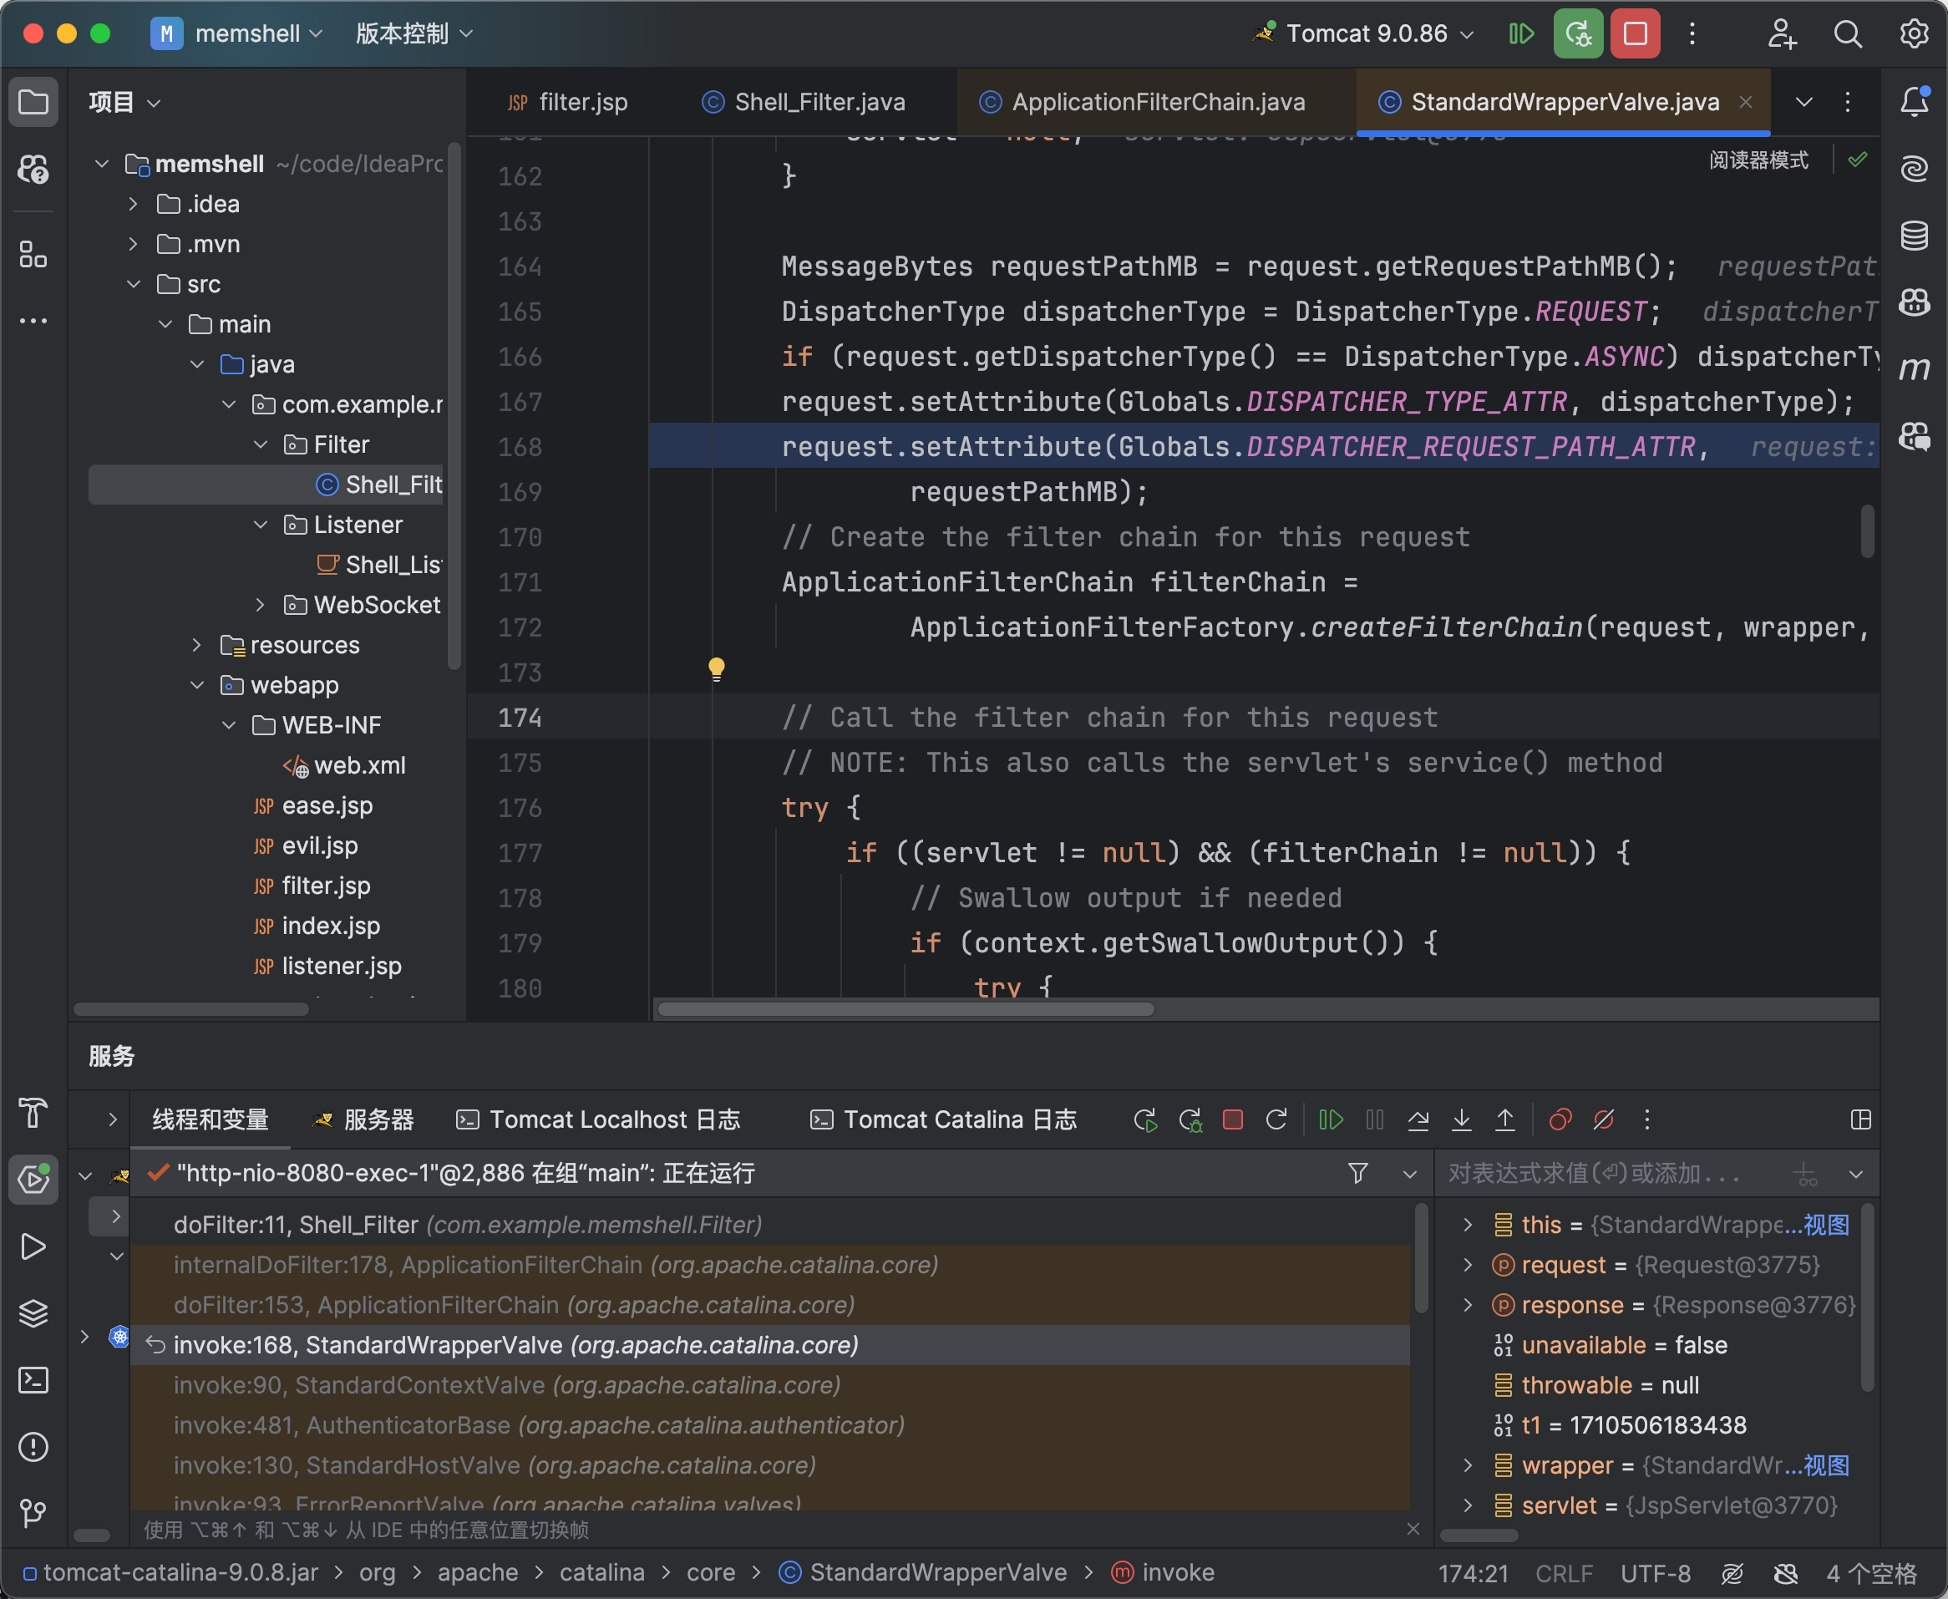
Task: Select invoke:90, StandardContextValve frame
Action: pyautogui.click(x=770, y=1384)
